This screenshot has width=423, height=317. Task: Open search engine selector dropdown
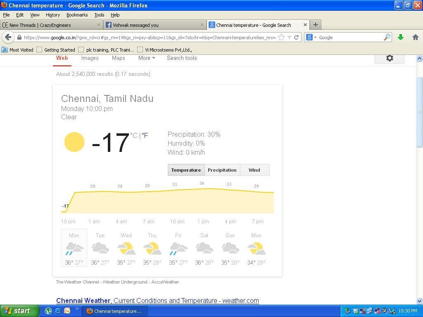[x=311, y=38]
